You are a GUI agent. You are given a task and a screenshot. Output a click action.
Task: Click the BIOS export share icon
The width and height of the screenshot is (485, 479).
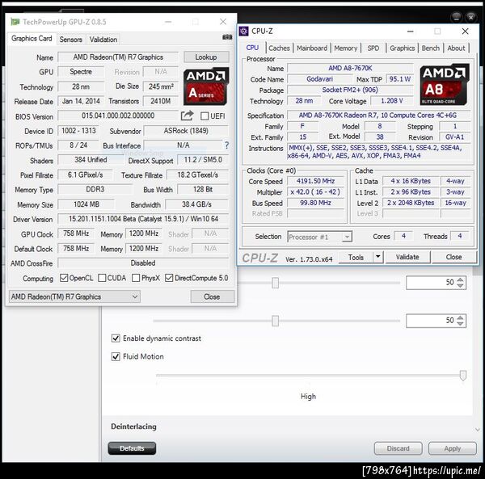pos(188,116)
